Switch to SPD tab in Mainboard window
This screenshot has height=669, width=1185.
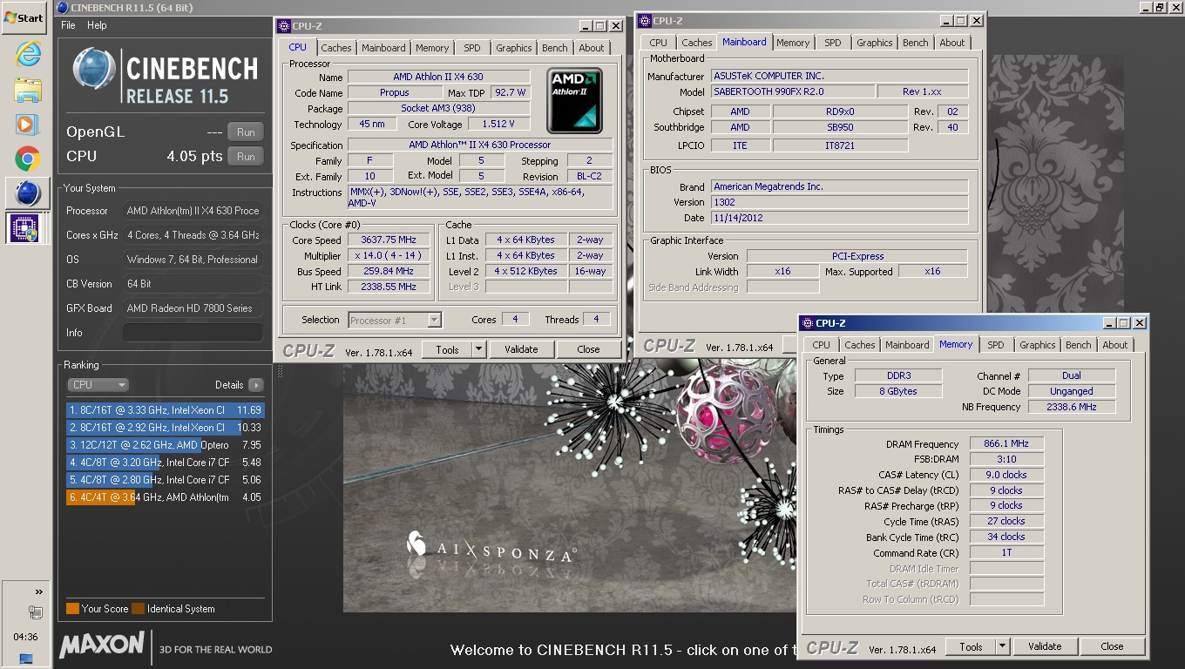[x=833, y=43]
